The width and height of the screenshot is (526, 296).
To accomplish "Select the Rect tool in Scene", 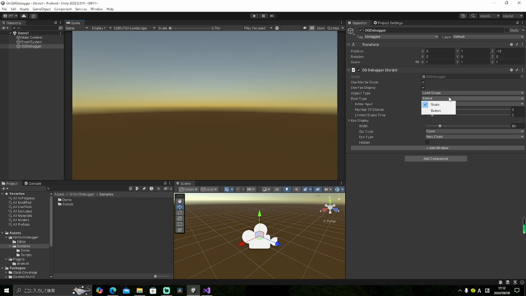I will tap(180, 224).
